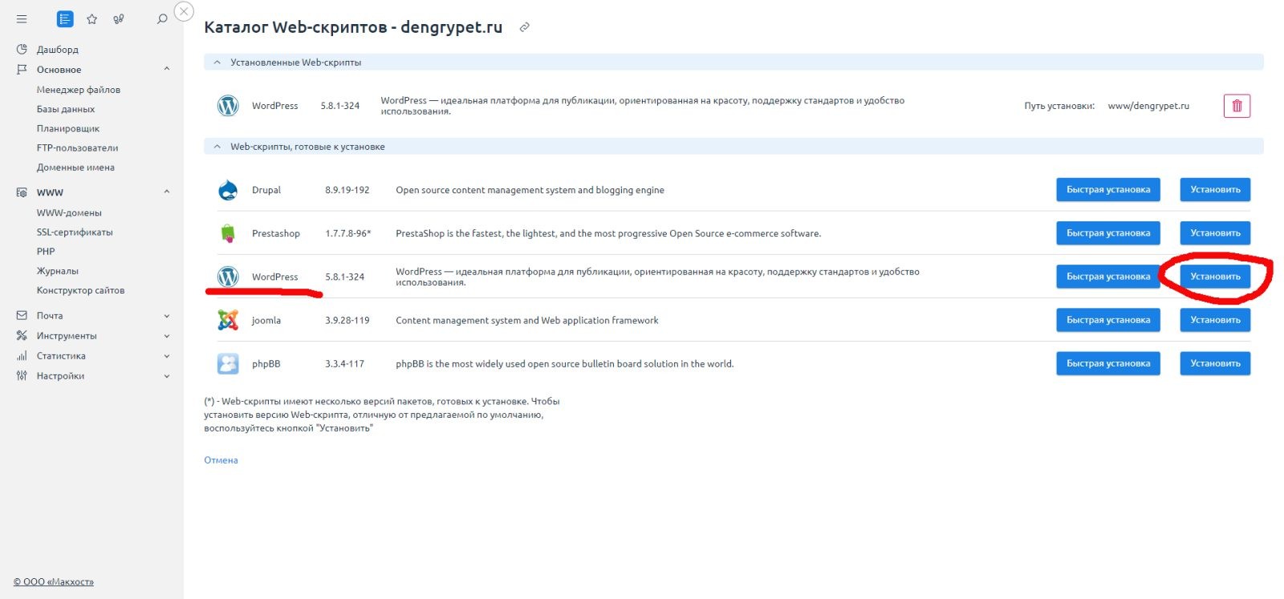
Task: Click the Почта envelope icon
Action: 22,315
